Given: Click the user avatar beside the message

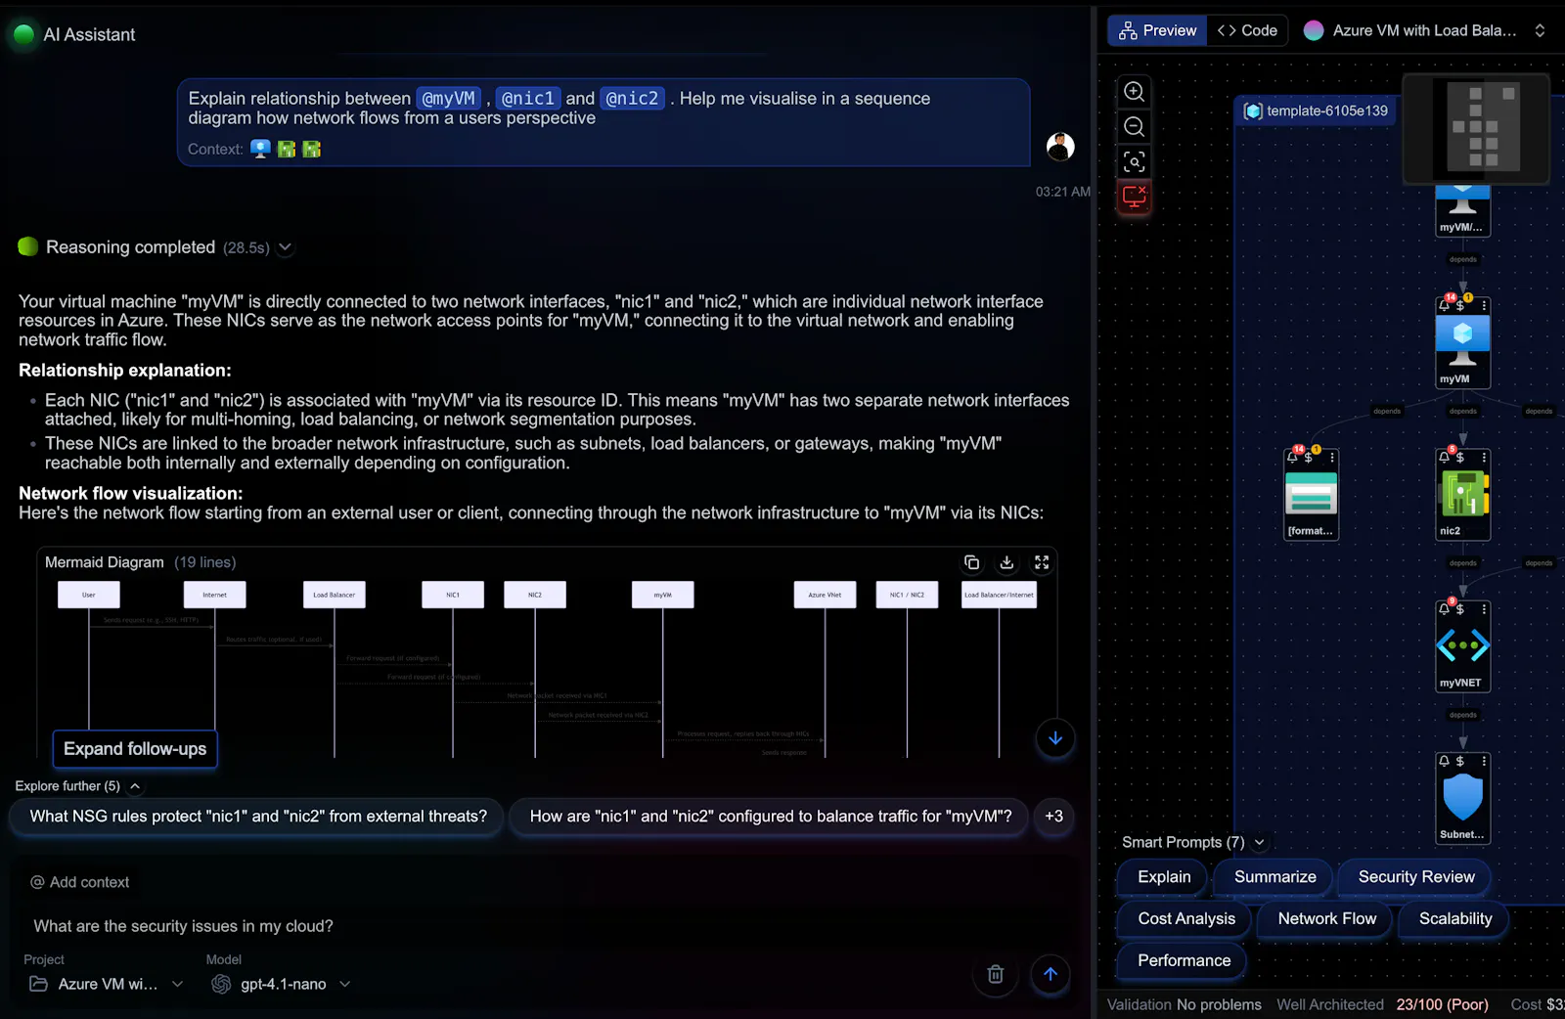Looking at the screenshot, I should (1060, 147).
